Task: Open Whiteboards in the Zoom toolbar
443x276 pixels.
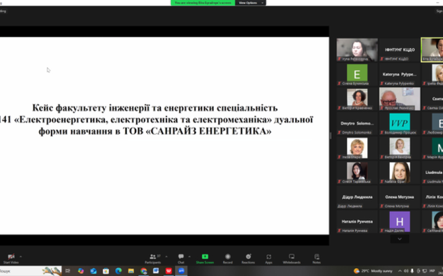Action: [x=292, y=258]
